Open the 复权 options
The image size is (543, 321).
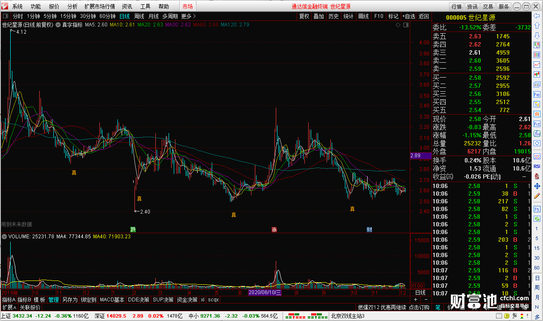304,16
